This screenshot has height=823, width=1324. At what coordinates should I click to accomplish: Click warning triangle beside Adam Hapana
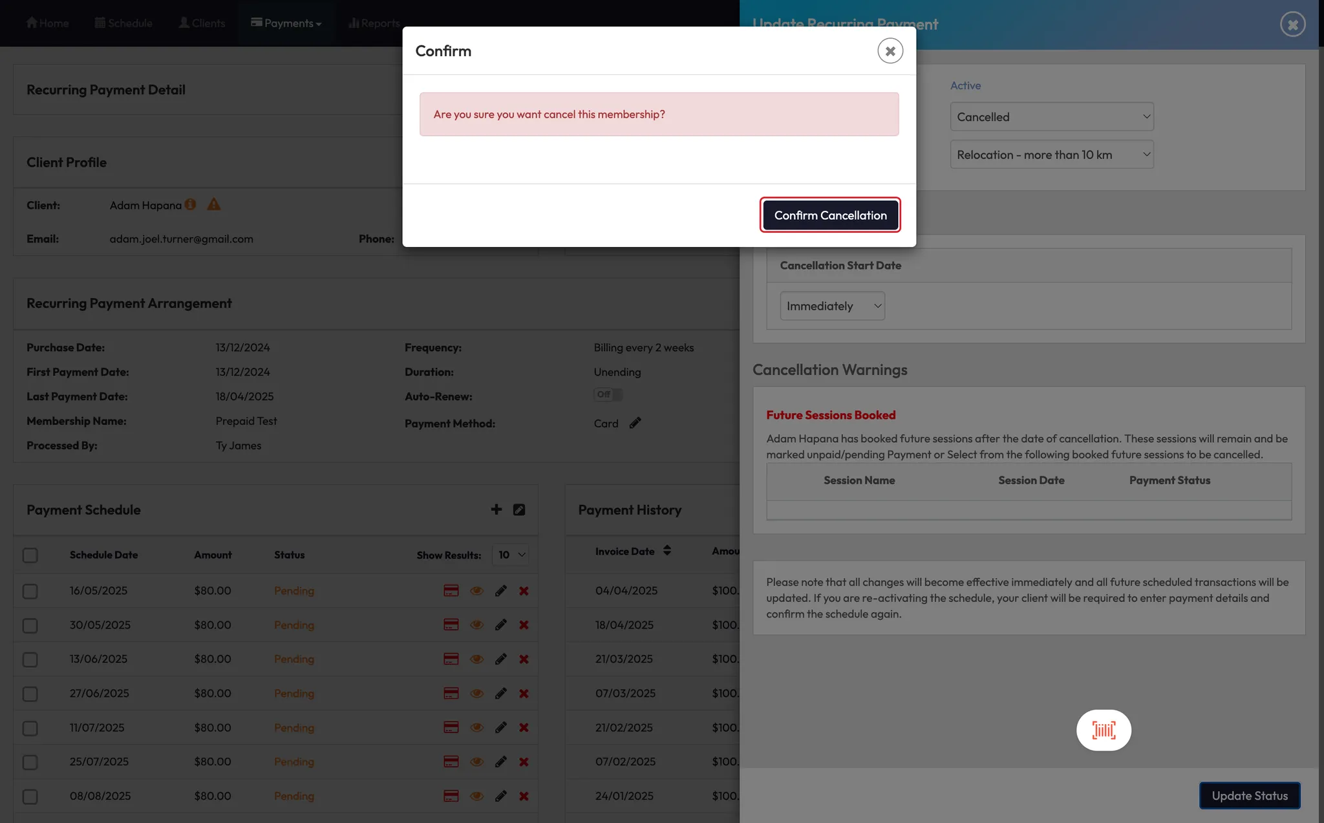213,205
